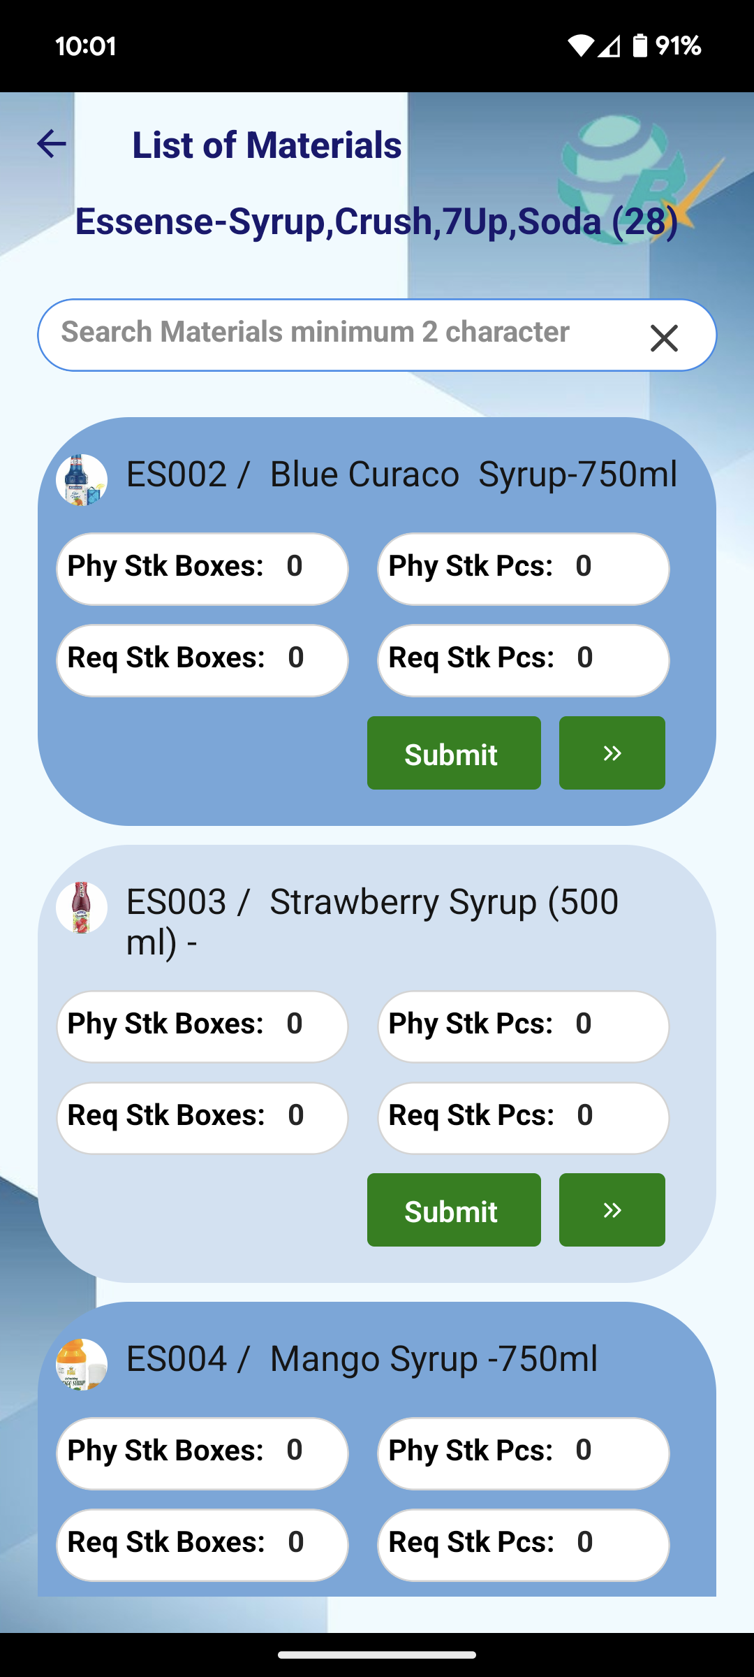Tap the double-arrow button for ES002
The image size is (754, 1677).
(612, 753)
